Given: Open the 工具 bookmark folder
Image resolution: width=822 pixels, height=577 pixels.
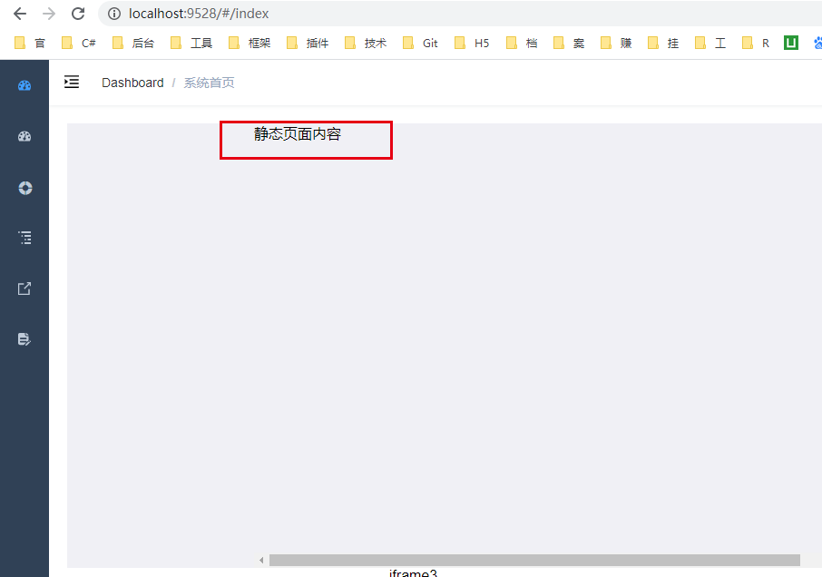Looking at the screenshot, I should click(x=191, y=43).
